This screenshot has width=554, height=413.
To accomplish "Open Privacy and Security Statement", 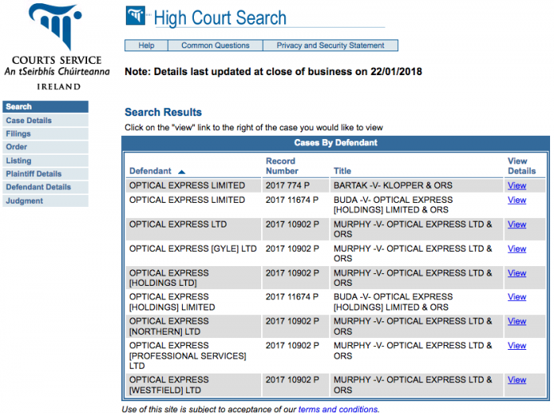I will pyautogui.click(x=330, y=46).
